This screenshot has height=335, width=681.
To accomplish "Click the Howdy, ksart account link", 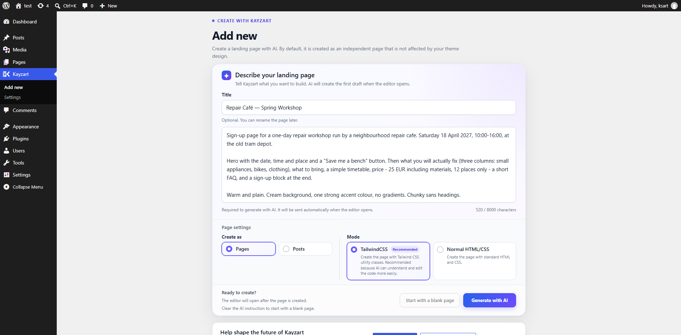I will click(660, 6).
